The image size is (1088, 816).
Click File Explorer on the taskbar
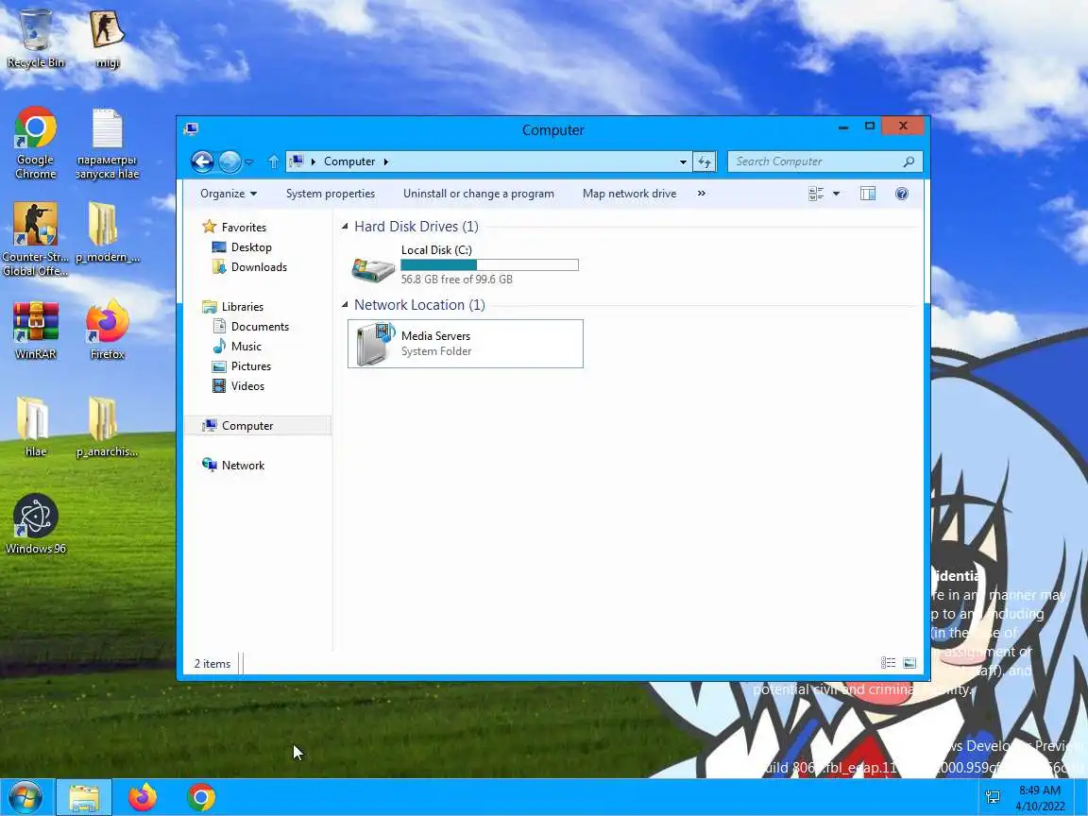pyautogui.click(x=84, y=797)
